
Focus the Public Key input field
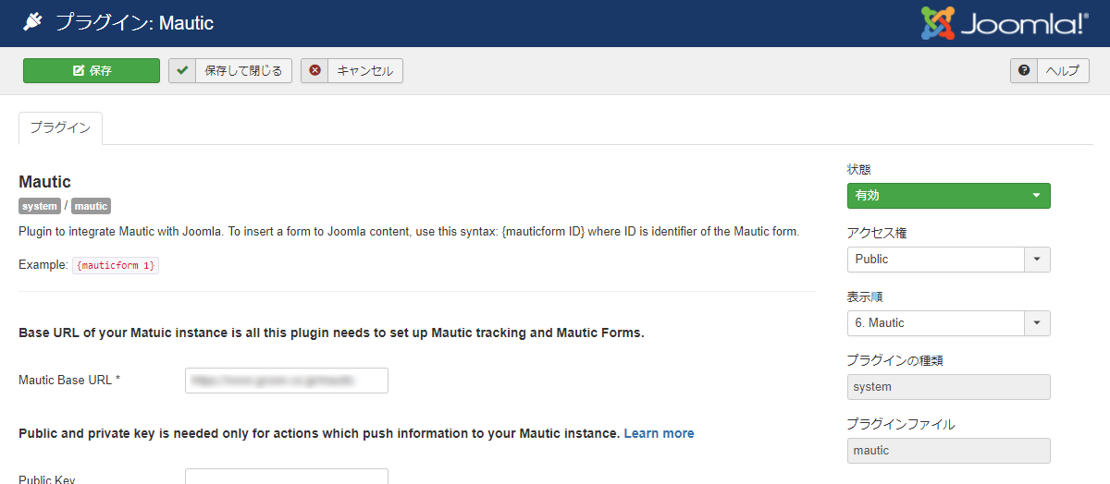(287, 477)
